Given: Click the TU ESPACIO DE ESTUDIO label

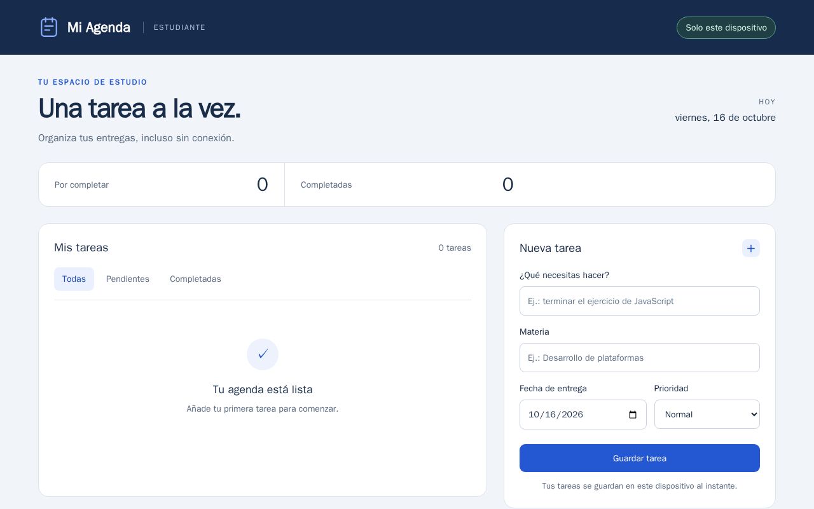Looking at the screenshot, I should [93, 82].
